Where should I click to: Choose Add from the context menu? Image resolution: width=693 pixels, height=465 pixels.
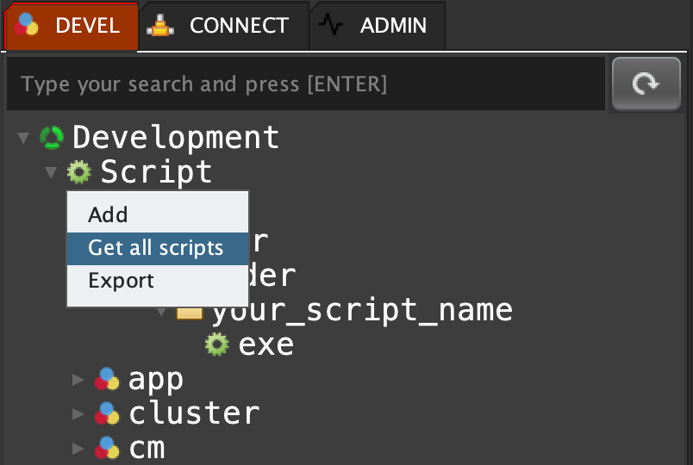point(108,214)
